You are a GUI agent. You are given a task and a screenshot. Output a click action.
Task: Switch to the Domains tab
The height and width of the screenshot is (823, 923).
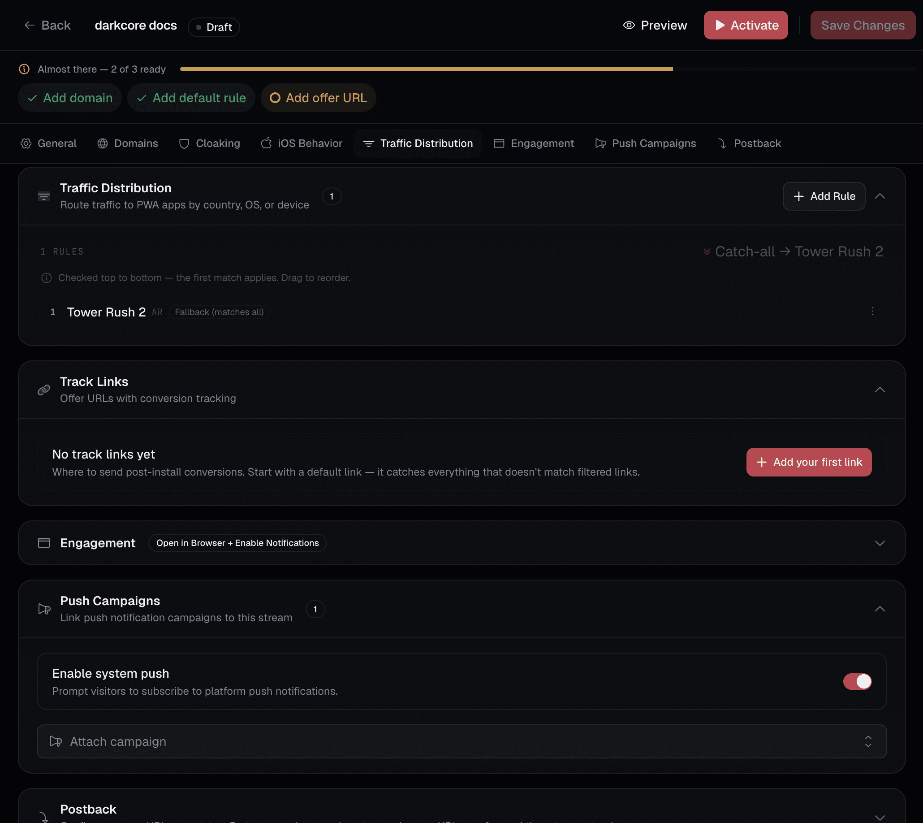[x=128, y=143]
